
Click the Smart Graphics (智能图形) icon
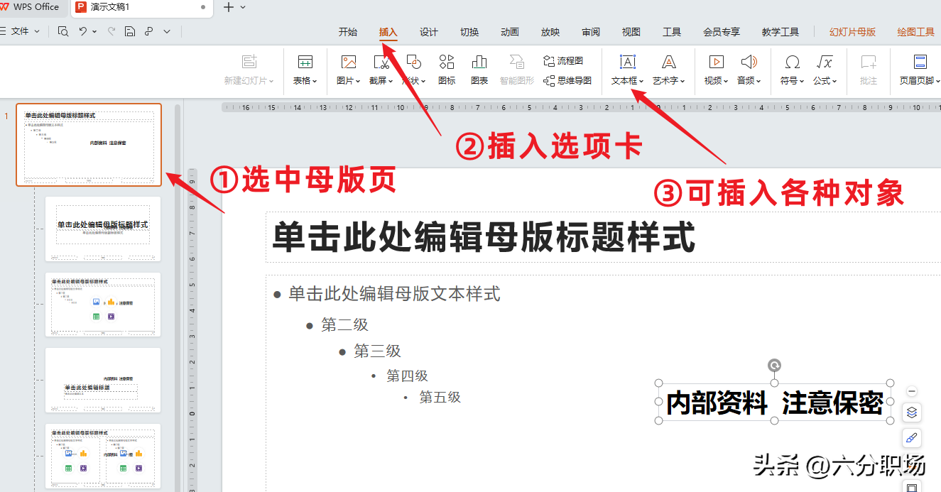[517, 62]
